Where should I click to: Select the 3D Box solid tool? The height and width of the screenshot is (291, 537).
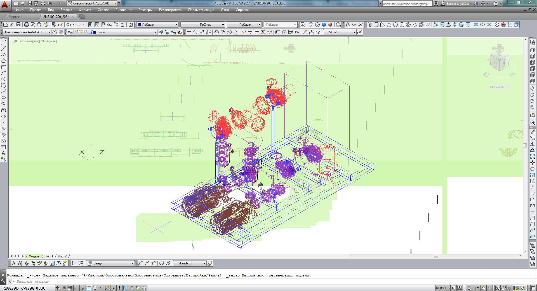[376, 25]
